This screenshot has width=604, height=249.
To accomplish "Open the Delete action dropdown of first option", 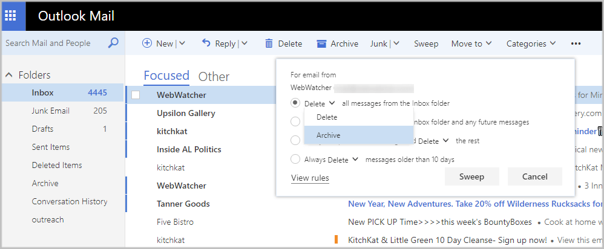I will click(x=320, y=103).
